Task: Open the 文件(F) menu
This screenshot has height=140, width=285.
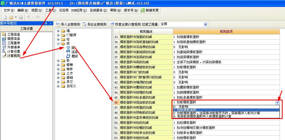Action: point(9,10)
